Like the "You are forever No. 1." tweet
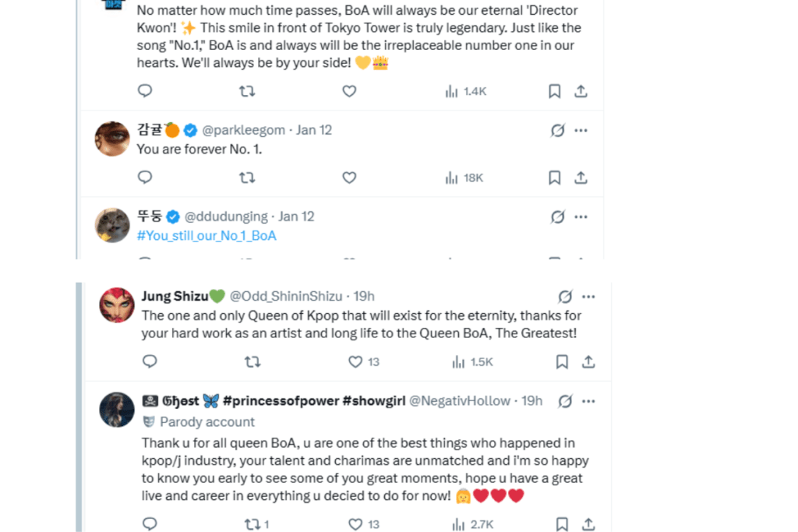 point(349,178)
